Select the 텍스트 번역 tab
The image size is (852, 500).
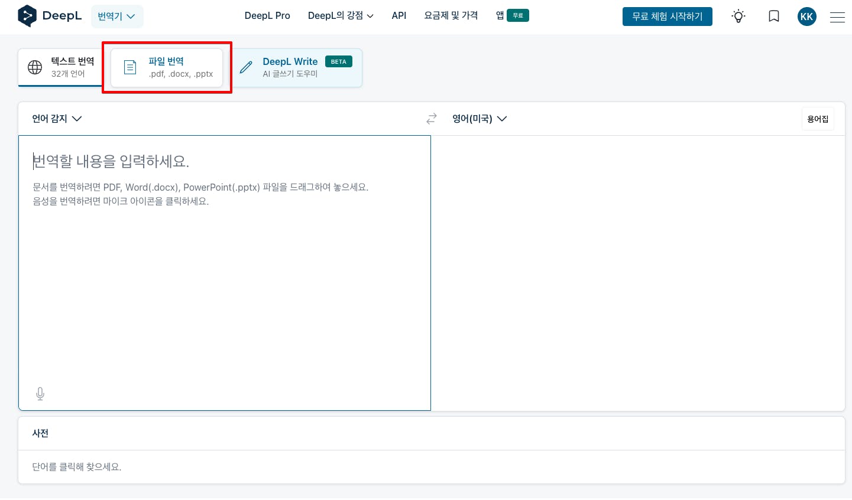61,67
